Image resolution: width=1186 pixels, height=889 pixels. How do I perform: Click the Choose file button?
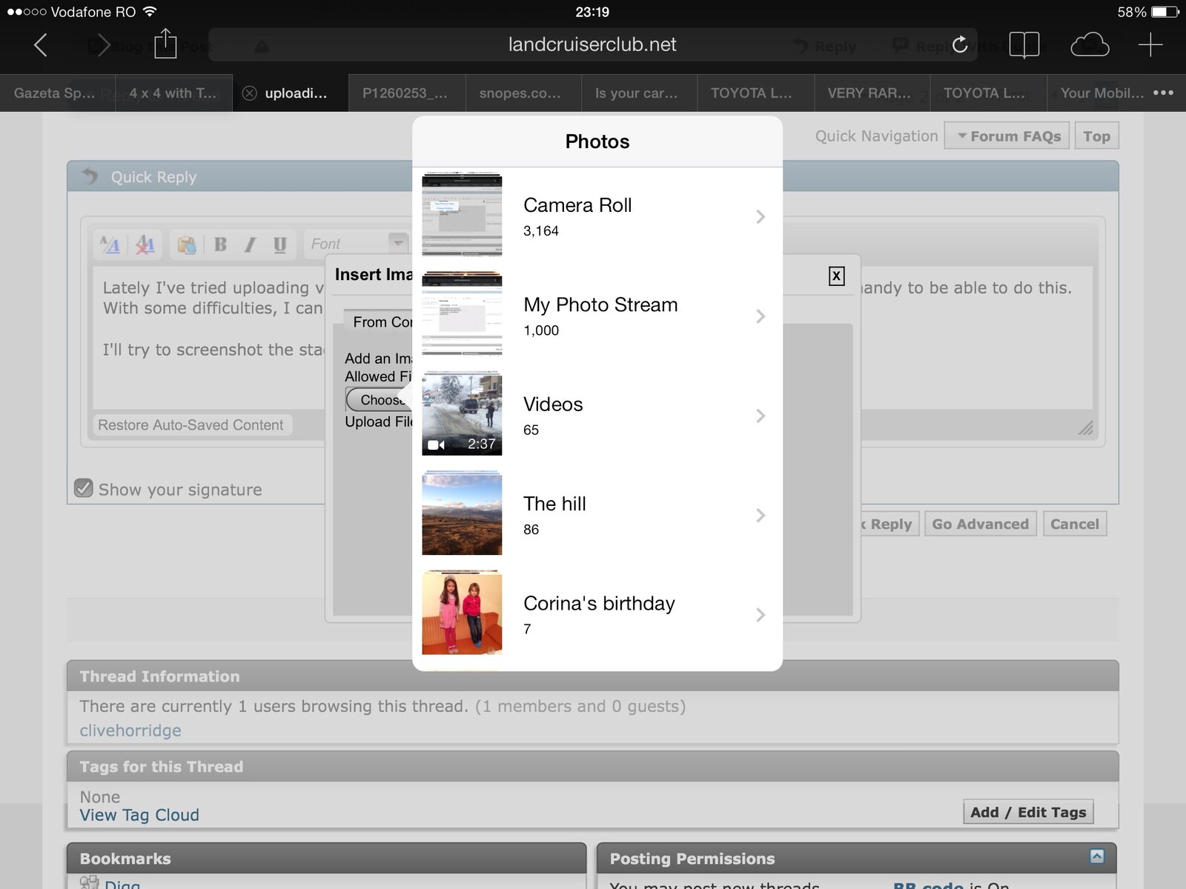click(380, 399)
